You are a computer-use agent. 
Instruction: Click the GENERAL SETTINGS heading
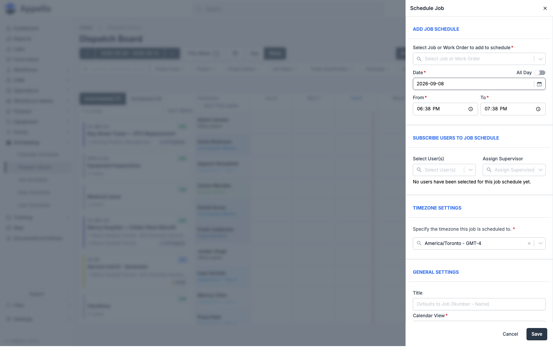pos(436,272)
